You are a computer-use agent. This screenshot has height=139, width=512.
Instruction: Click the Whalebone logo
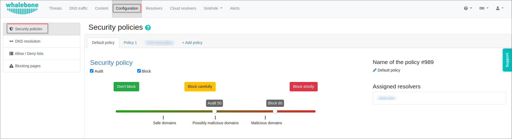point(22,8)
